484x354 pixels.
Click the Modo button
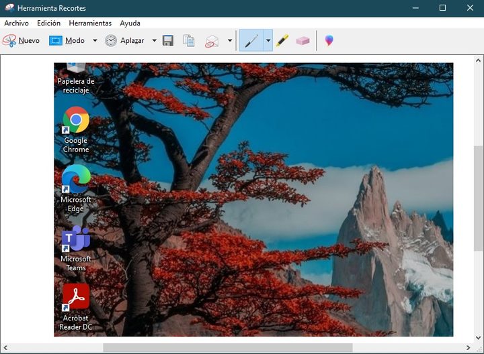pyautogui.click(x=67, y=41)
